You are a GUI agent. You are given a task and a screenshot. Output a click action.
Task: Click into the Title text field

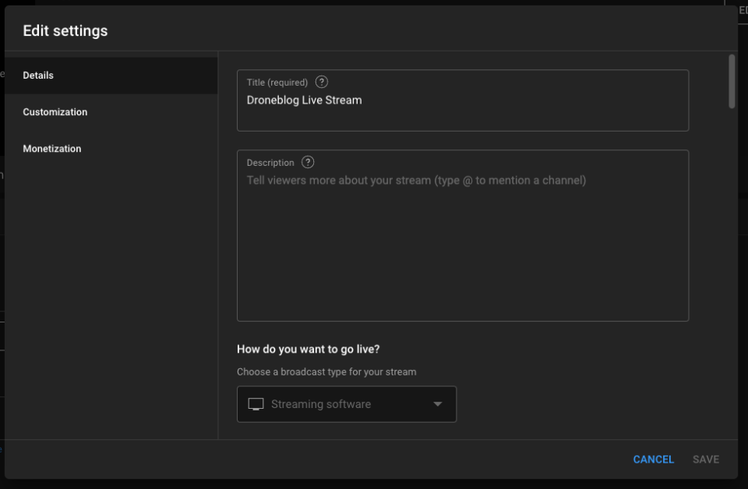click(463, 100)
